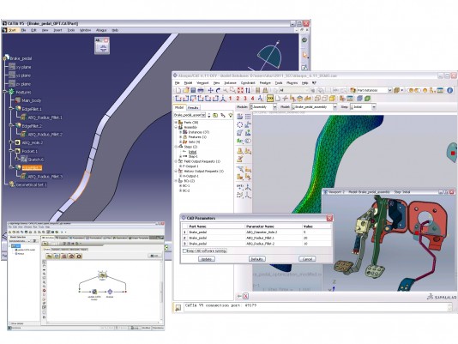This screenshot has width=458, height=344.
Task: Click the Save disk icon in Abaqus toolbar
Action: [x=193, y=90]
